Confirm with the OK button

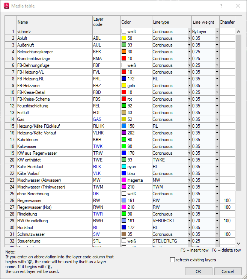199,271
